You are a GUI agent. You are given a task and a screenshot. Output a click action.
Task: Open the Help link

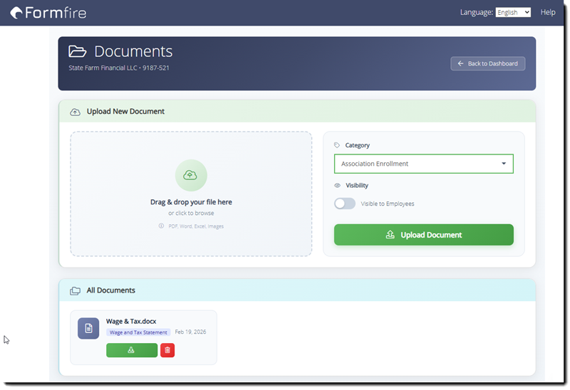[547, 12]
